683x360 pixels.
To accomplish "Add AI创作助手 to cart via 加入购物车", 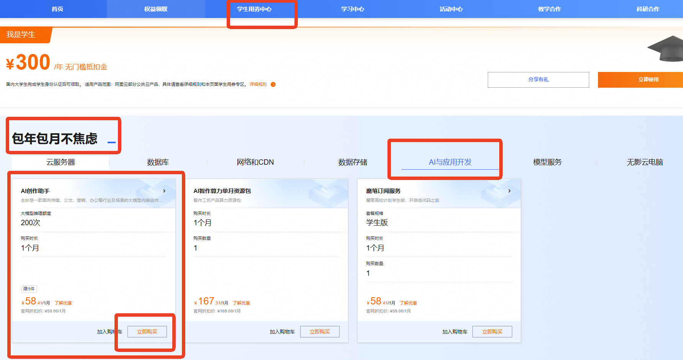I will [109, 332].
